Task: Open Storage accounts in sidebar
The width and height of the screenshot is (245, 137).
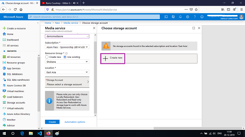Action: point(16,103)
